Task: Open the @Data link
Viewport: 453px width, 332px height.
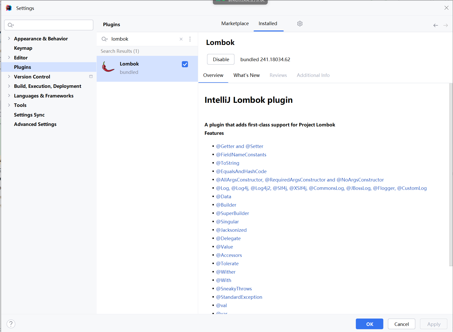Action: [x=224, y=196]
